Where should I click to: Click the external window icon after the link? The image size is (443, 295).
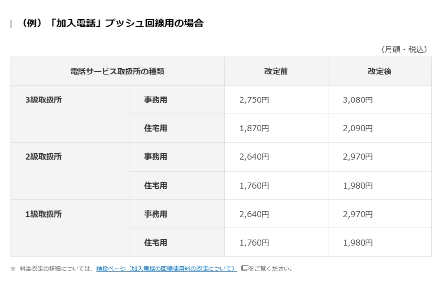pyautogui.click(x=244, y=268)
